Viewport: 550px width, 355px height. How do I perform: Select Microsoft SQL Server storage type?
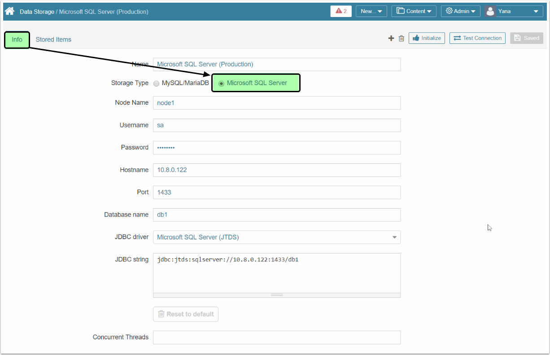tap(221, 83)
